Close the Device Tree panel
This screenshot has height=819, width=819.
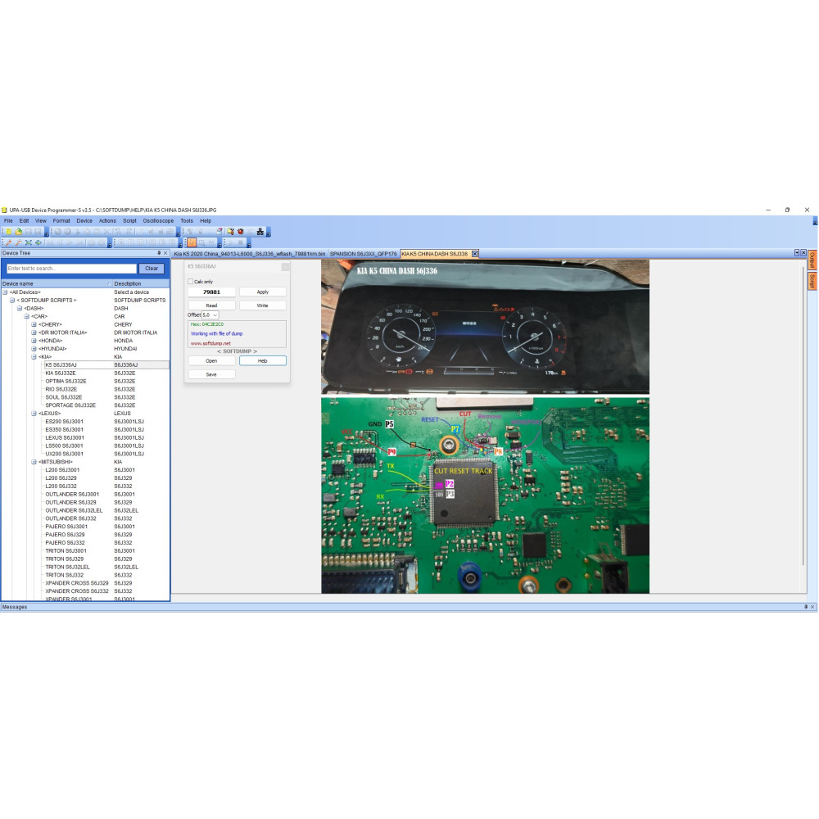165,253
